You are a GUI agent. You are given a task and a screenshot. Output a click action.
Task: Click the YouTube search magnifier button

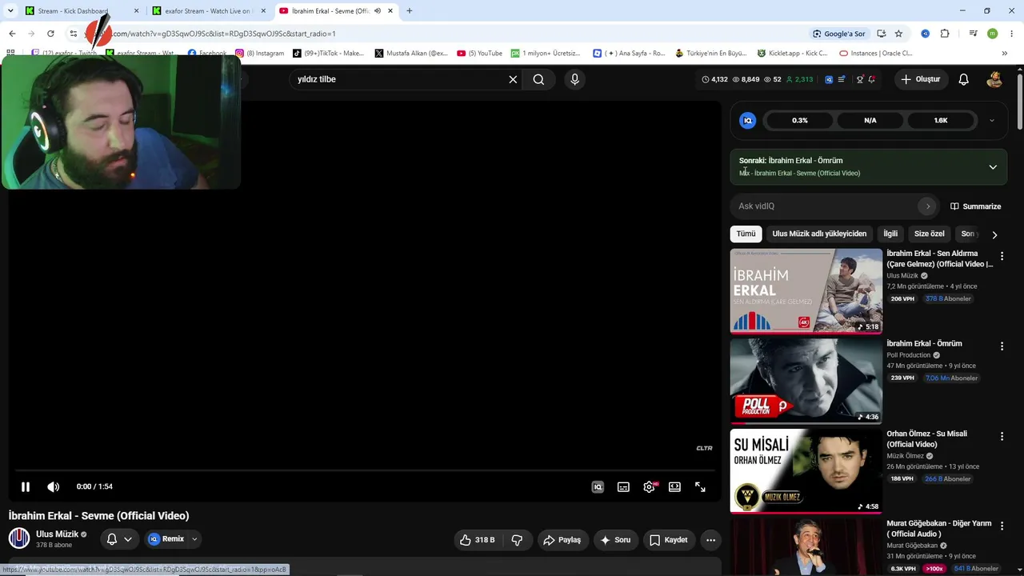pos(538,79)
